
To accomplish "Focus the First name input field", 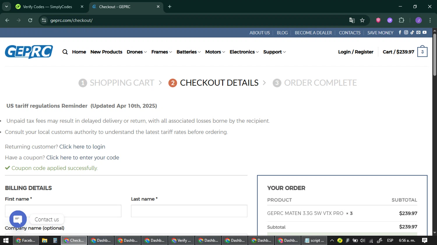I will [x=63, y=211].
